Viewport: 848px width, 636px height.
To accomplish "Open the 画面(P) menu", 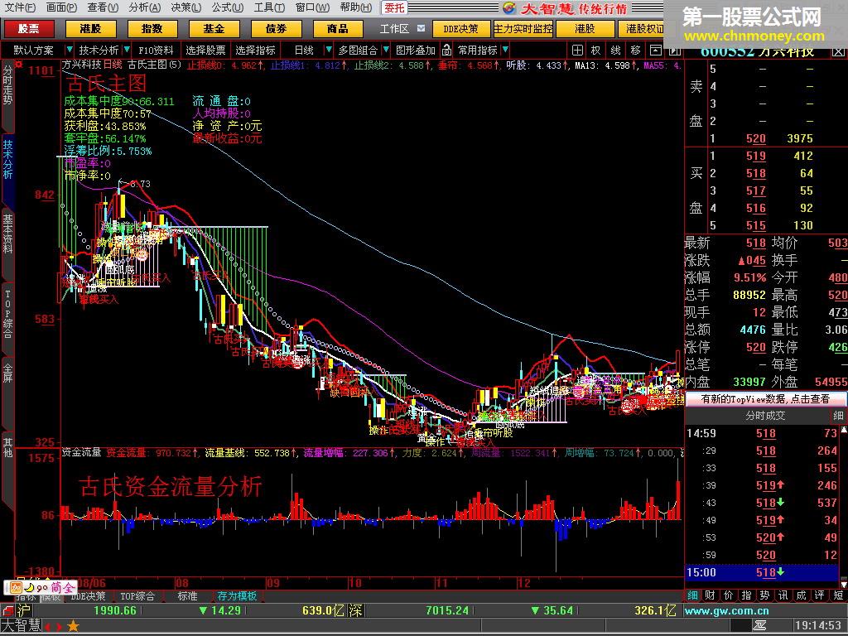I will 61,7.
